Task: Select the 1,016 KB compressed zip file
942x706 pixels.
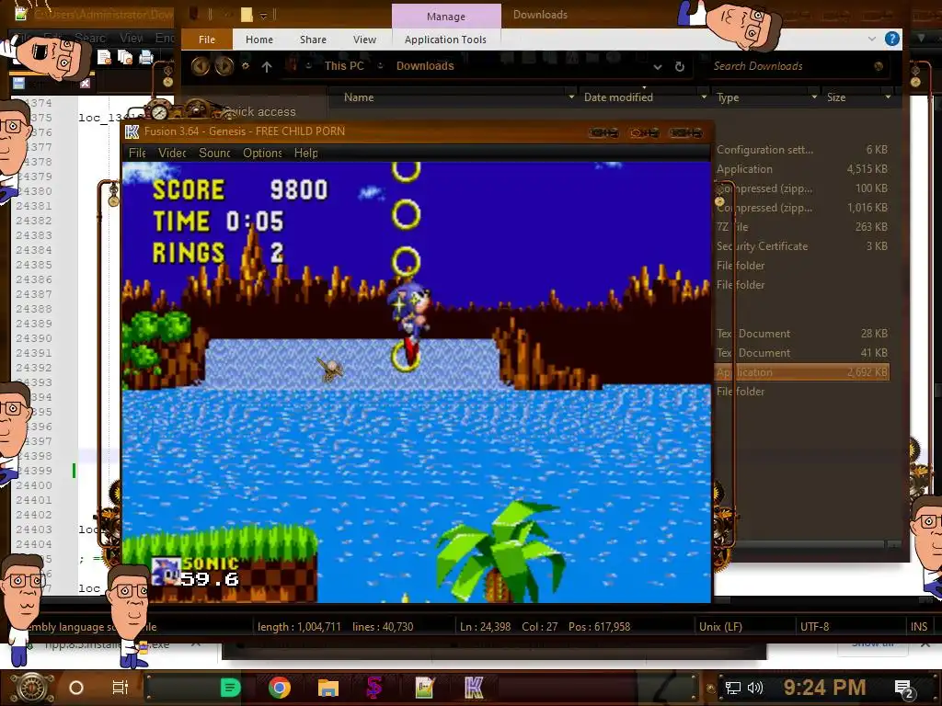Action: (802, 208)
